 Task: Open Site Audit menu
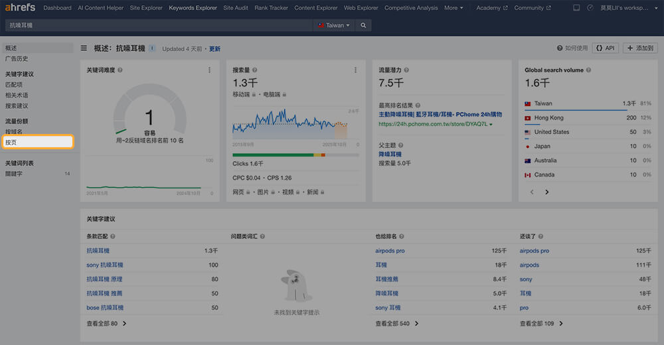pos(236,7)
